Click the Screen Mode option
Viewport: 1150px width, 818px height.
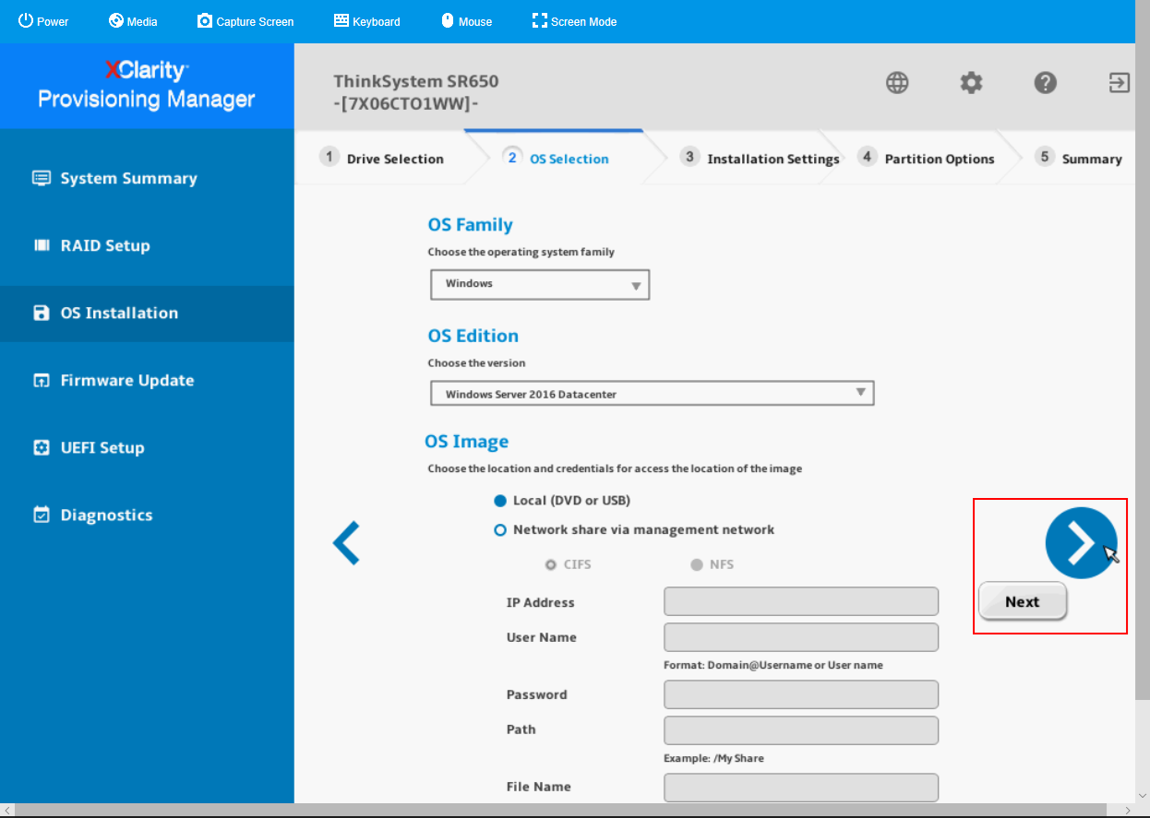click(x=574, y=21)
